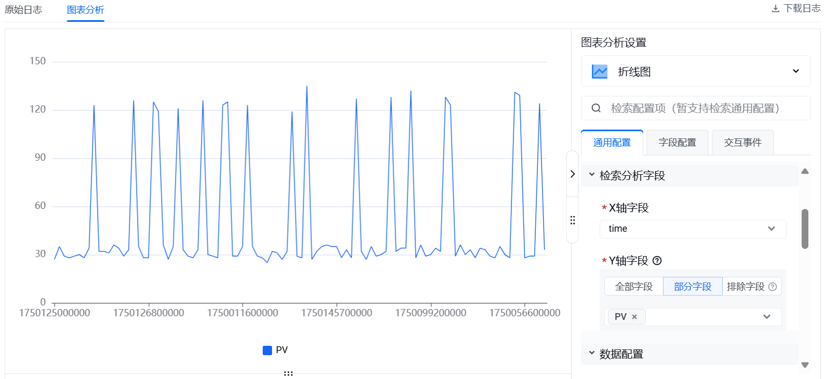Click the 交互事件 tab
The height and width of the screenshot is (379, 825).
click(742, 143)
